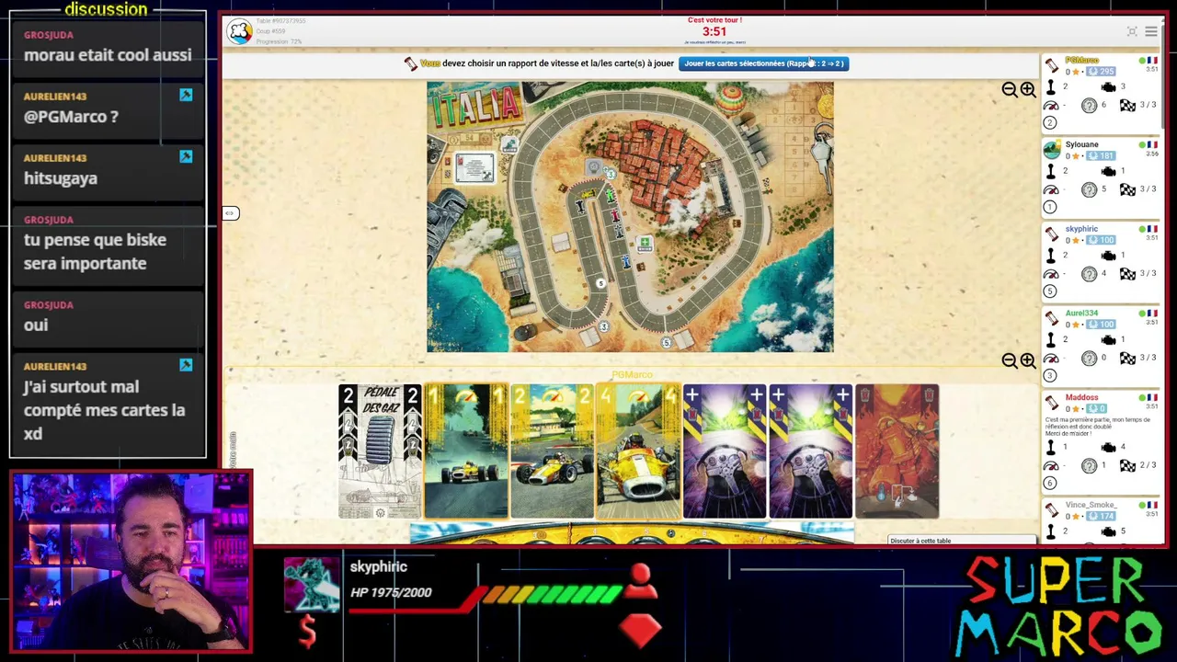Click the turn timer 3:51
This screenshot has width=1177, height=662.
714,31
